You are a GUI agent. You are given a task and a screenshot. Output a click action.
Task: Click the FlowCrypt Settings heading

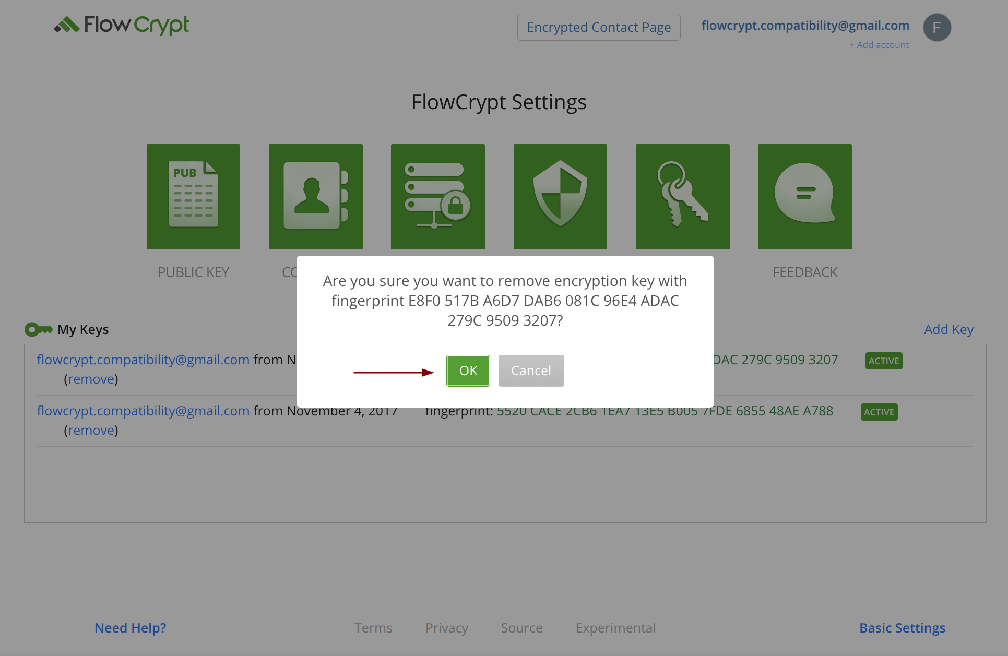(499, 102)
